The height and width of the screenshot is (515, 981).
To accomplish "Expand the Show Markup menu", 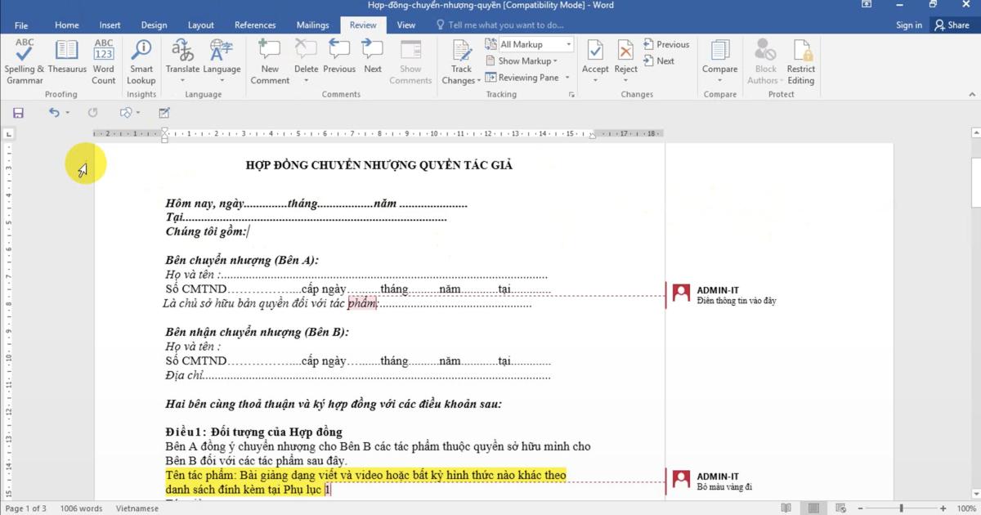I will [x=523, y=60].
